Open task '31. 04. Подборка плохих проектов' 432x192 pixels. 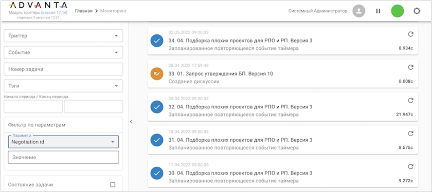(x=240, y=140)
